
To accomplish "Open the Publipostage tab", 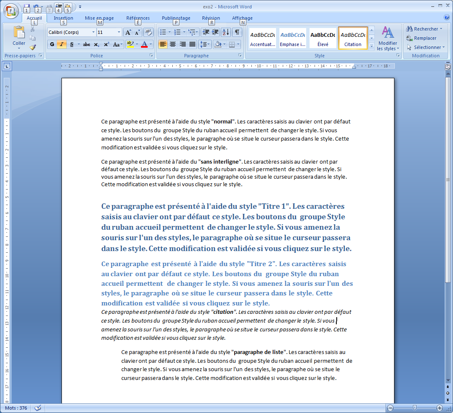I will click(x=176, y=18).
